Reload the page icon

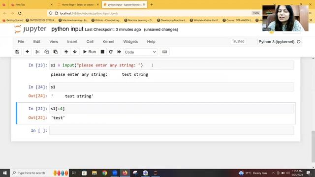pyautogui.click(x=20, y=13)
